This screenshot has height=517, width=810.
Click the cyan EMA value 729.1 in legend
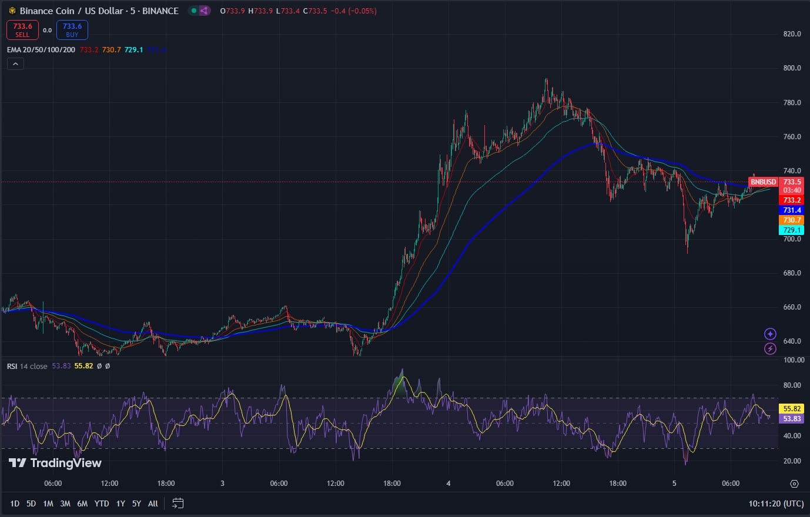pyautogui.click(x=133, y=50)
